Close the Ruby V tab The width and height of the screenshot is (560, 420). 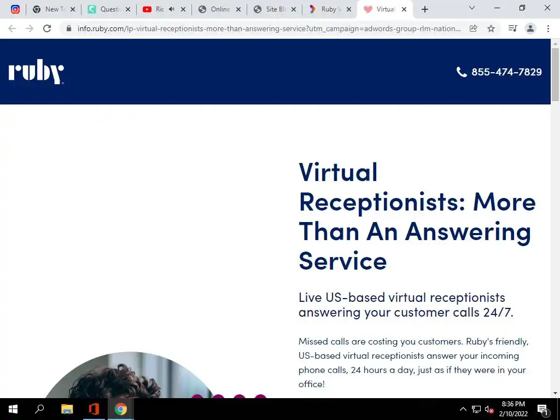(x=349, y=10)
